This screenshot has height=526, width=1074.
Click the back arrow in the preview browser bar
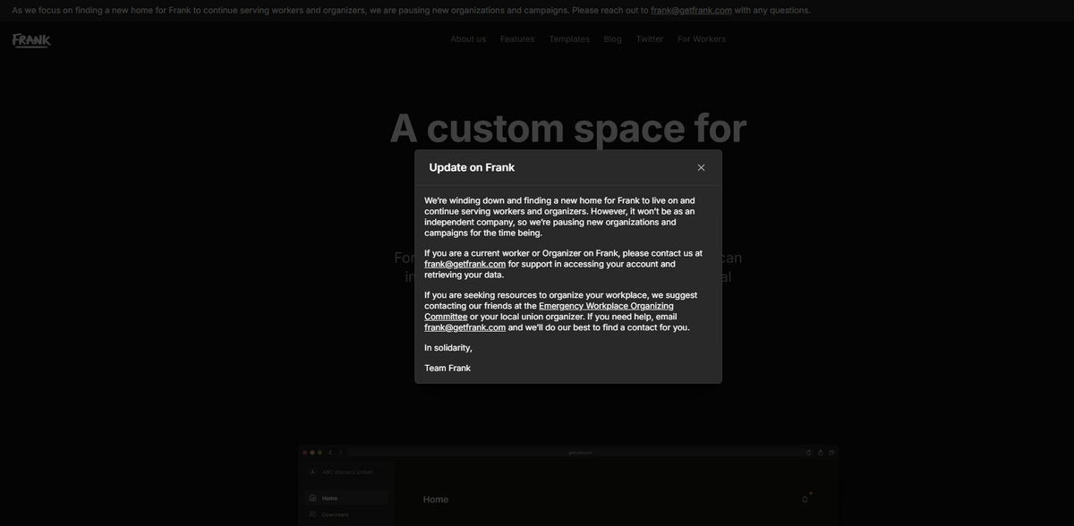[x=330, y=453]
